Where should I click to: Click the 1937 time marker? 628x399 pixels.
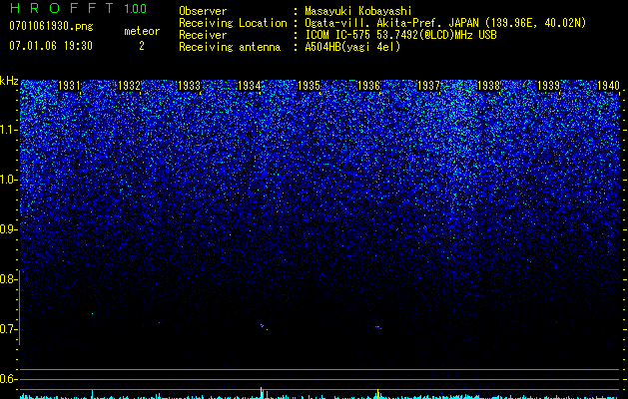(428, 86)
